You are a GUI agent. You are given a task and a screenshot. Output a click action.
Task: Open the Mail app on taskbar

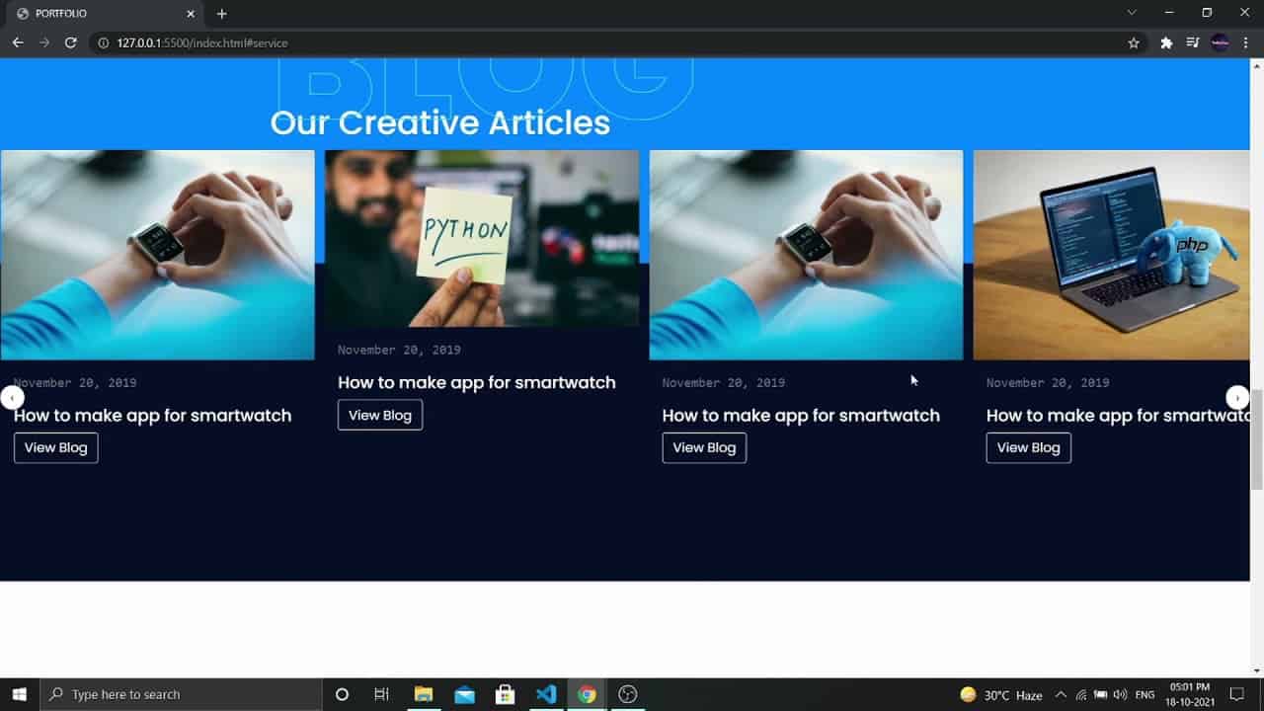pos(464,694)
